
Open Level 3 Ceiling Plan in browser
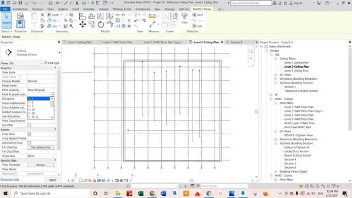(296, 71)
